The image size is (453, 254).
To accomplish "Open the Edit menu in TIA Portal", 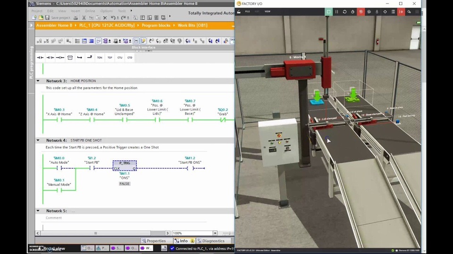I will tap(50, 11).
